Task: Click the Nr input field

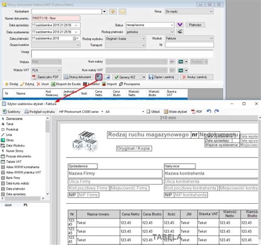Action: 189,45
